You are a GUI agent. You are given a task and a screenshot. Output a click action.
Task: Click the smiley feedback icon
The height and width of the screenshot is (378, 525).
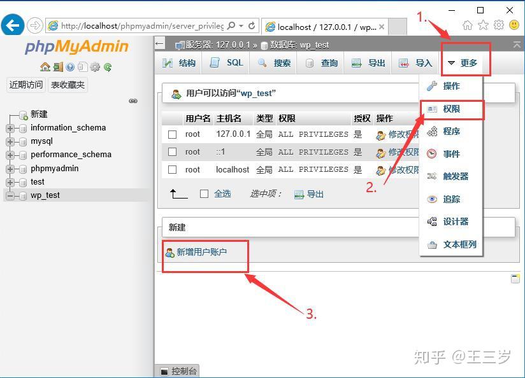coord(514,25)
